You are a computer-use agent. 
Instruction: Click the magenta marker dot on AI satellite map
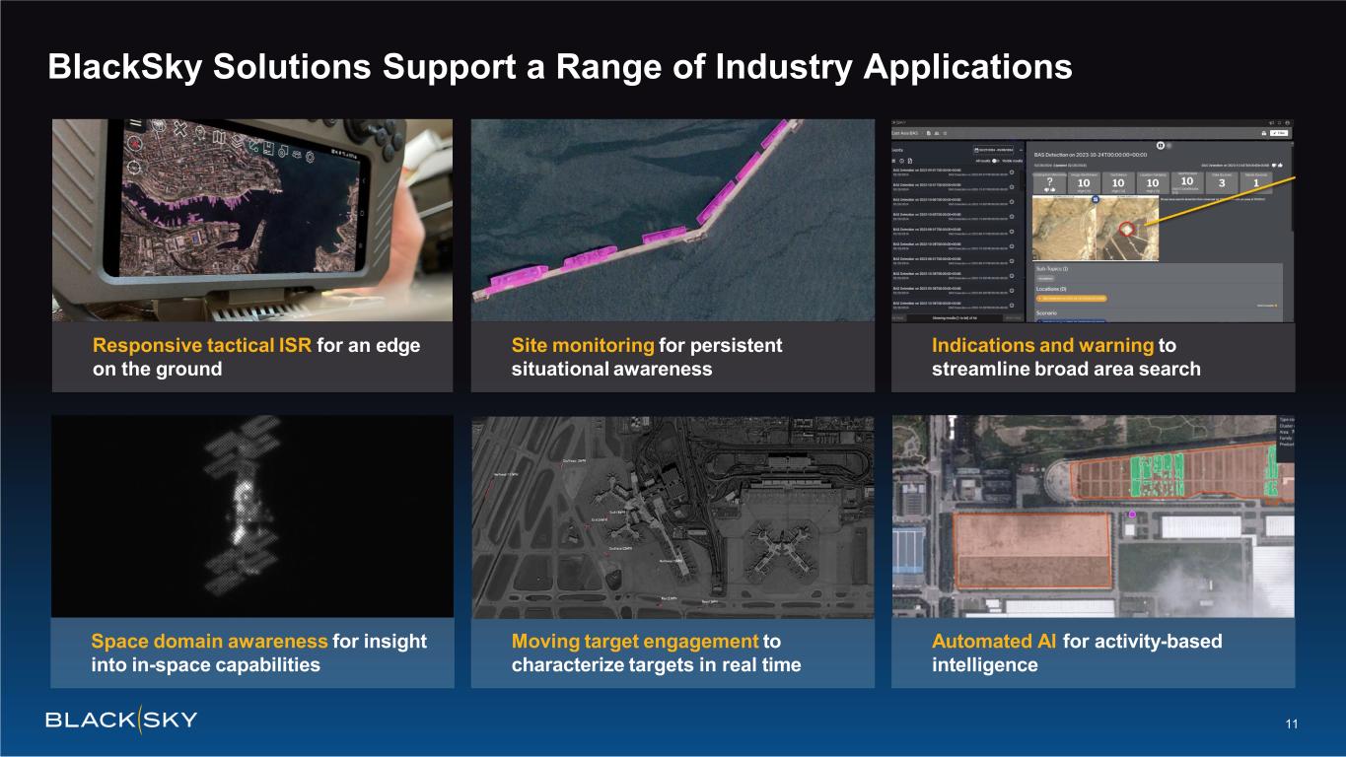click(1132, 515)
